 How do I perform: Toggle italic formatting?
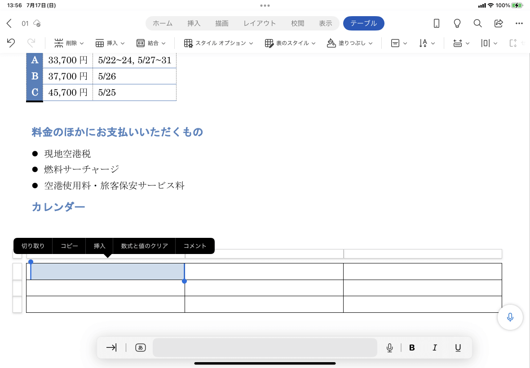(x=435, y=348)
